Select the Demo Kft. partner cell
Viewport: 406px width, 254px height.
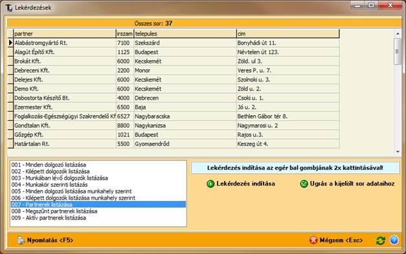(65, 89)
